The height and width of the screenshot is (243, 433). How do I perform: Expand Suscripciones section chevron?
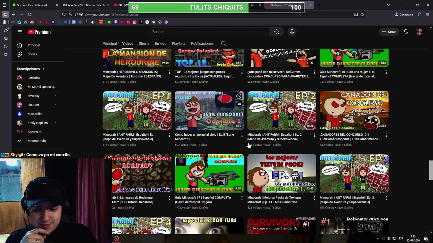43,69
